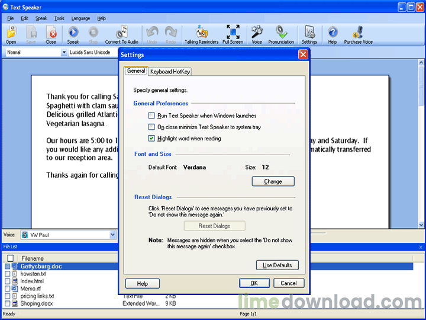Click the Settings dialog Help button
This screenshot has height=320, width=426.
tap(143, 283)
